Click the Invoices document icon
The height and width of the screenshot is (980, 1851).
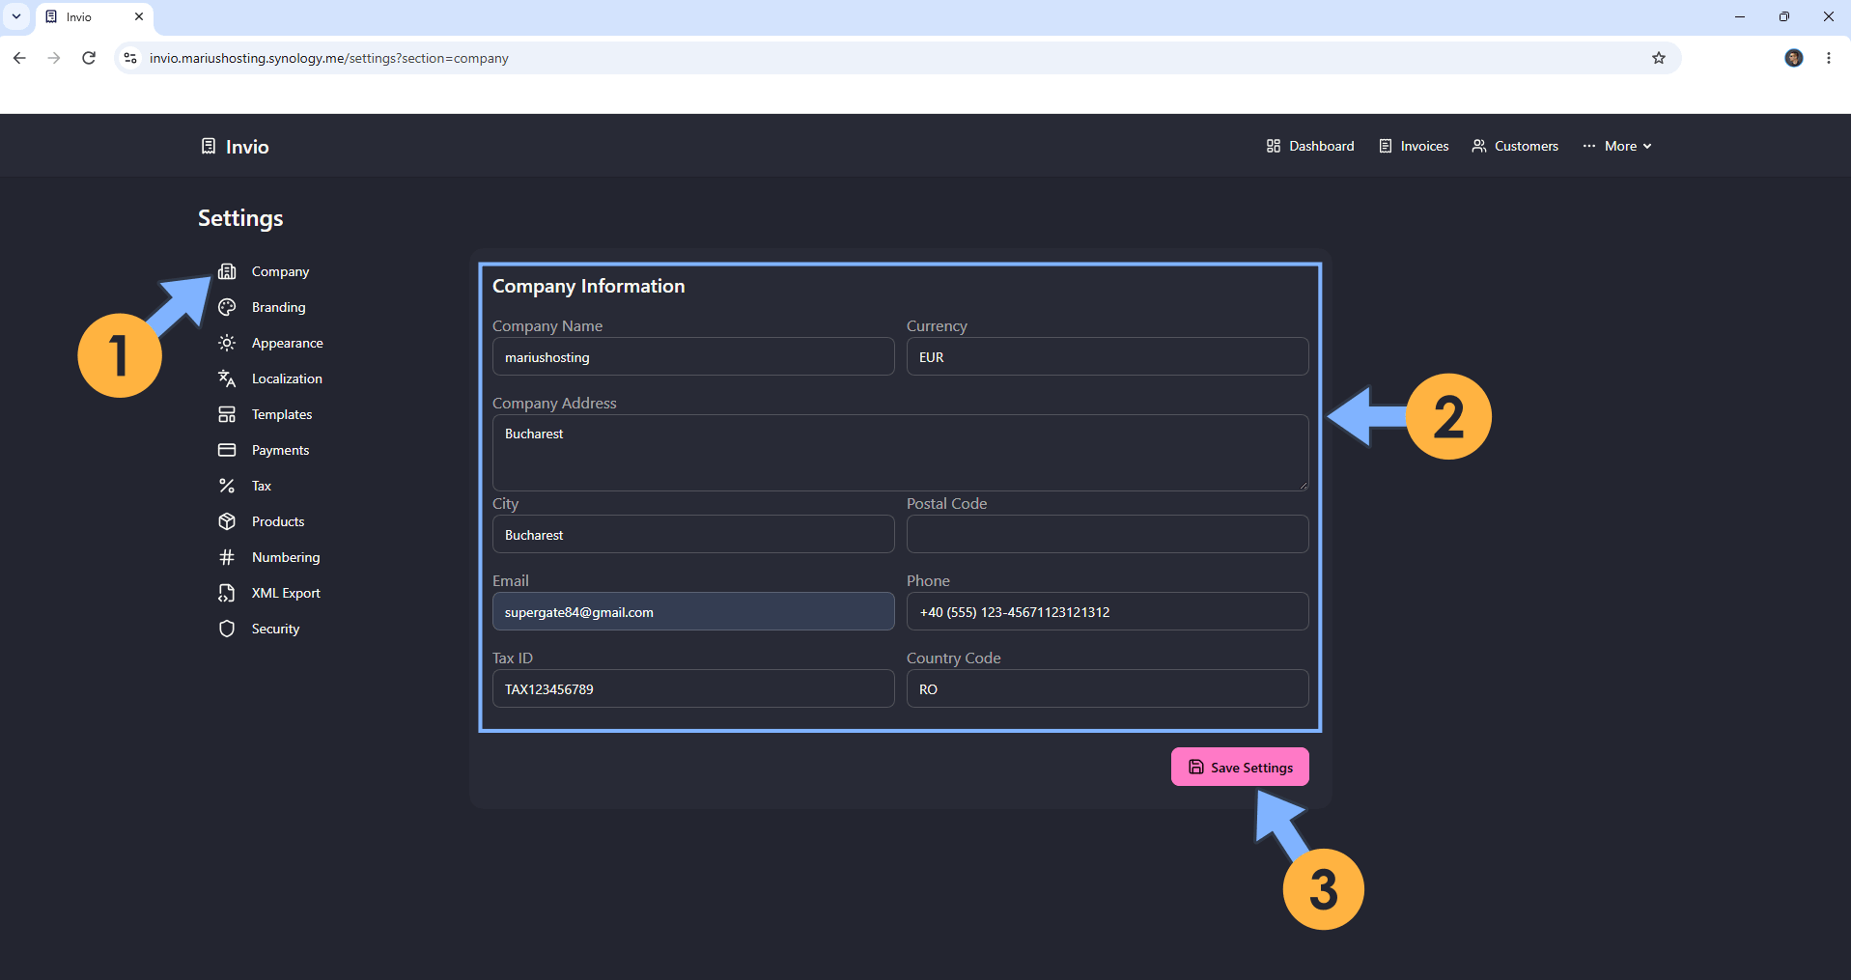pyautogui.click(x=1386, y=146)
